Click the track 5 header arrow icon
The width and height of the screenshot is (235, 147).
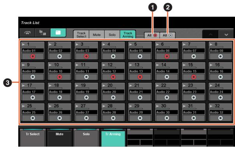(x=131, y=44)
